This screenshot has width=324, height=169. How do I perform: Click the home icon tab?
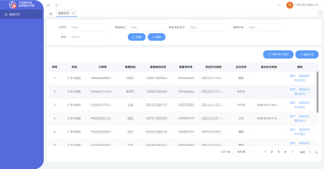pos(51,14)
